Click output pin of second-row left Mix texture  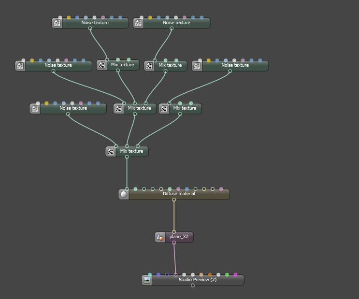118,71
